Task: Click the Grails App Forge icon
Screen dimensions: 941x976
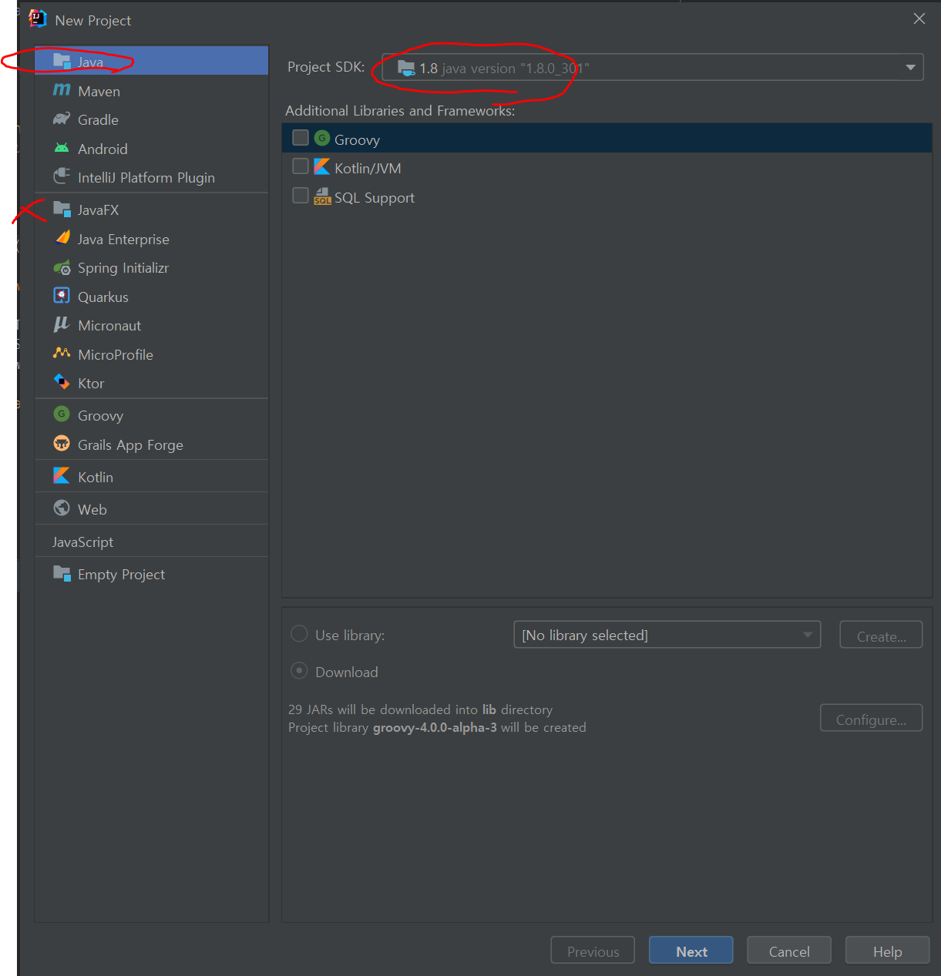Action: (62, 444)
